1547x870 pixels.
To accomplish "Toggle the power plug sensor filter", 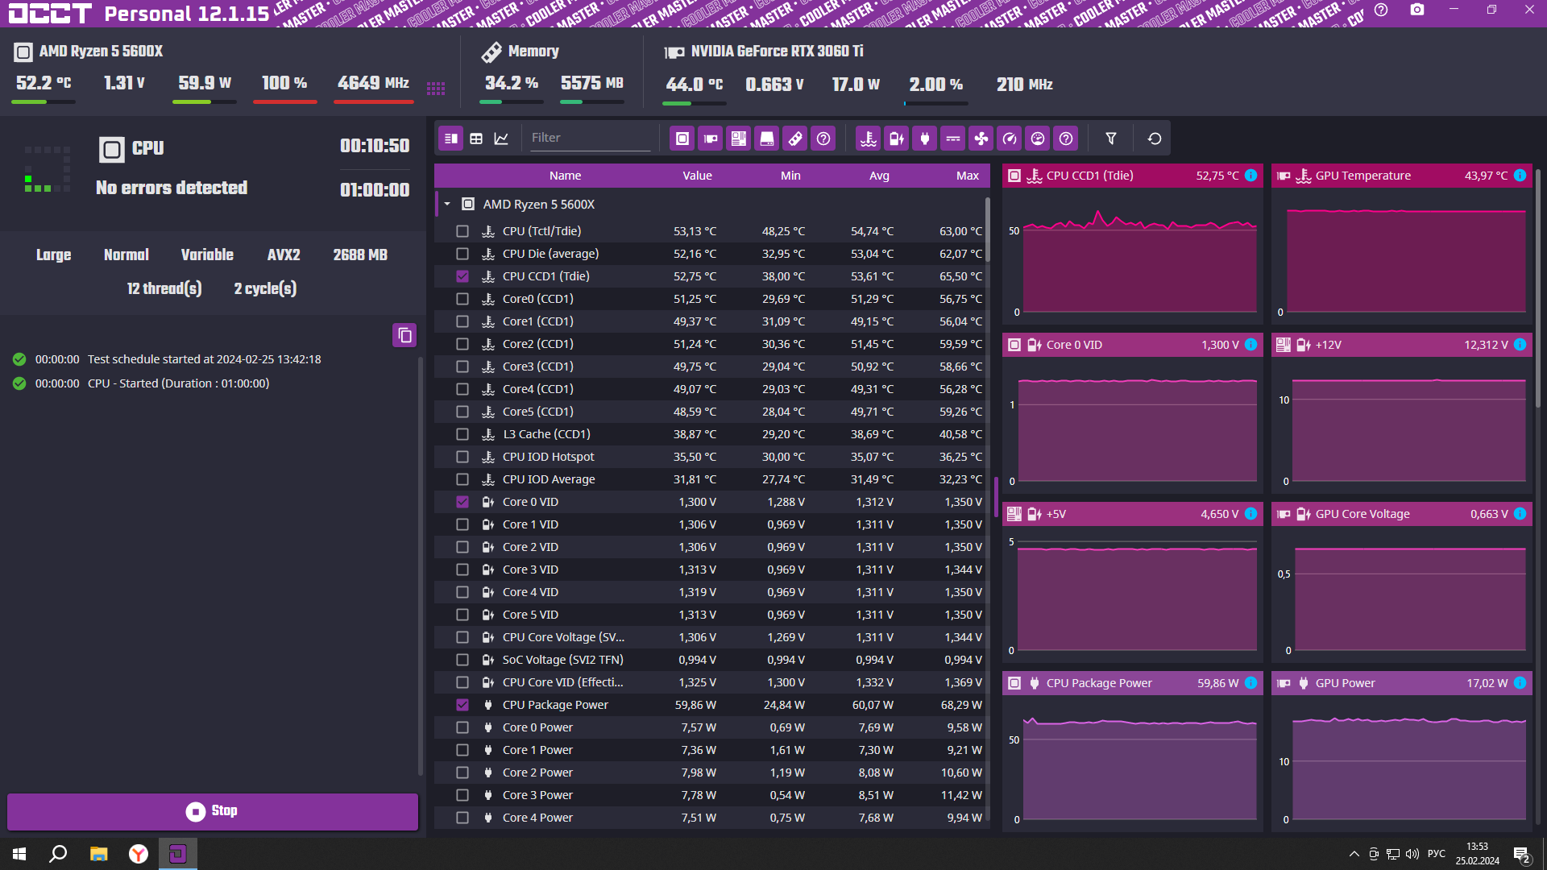I will coord(925,139).
